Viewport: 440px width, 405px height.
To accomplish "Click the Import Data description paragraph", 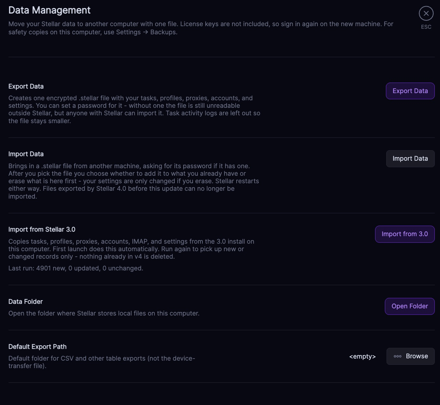I will [x=134, y=181].
